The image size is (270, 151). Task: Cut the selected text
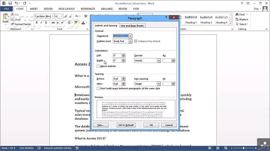tap(15, 14)
